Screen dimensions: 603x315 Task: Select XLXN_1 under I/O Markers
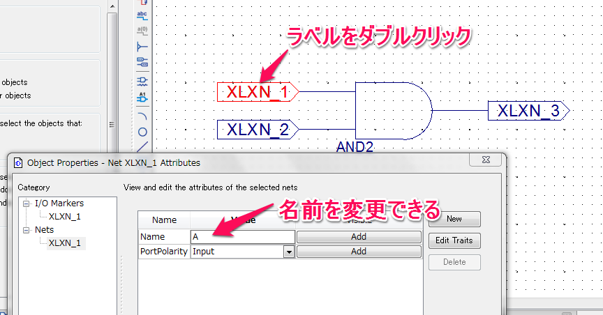(x=64, y=217)
